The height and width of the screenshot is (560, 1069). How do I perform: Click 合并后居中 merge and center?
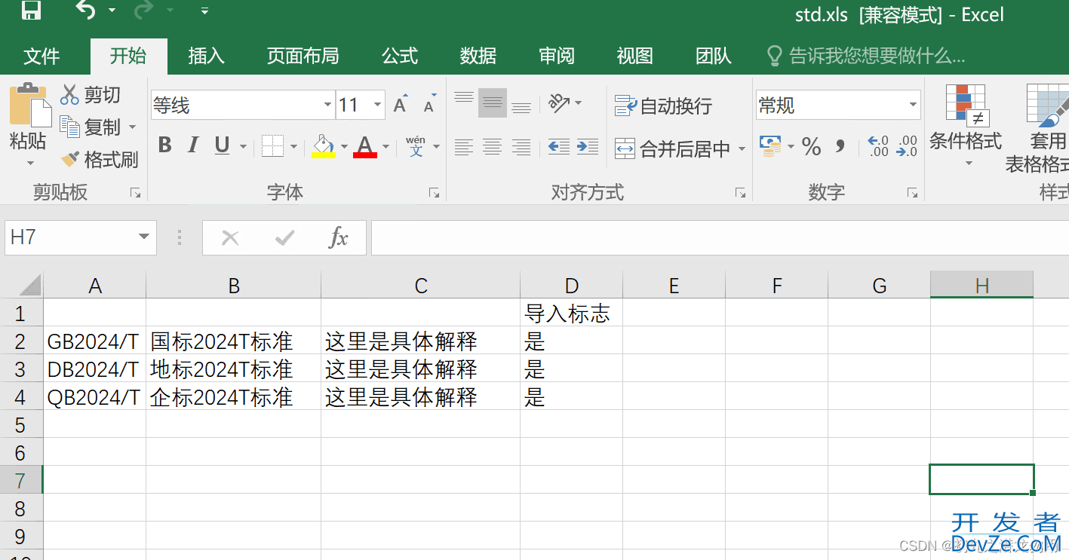tap(671, 148)
